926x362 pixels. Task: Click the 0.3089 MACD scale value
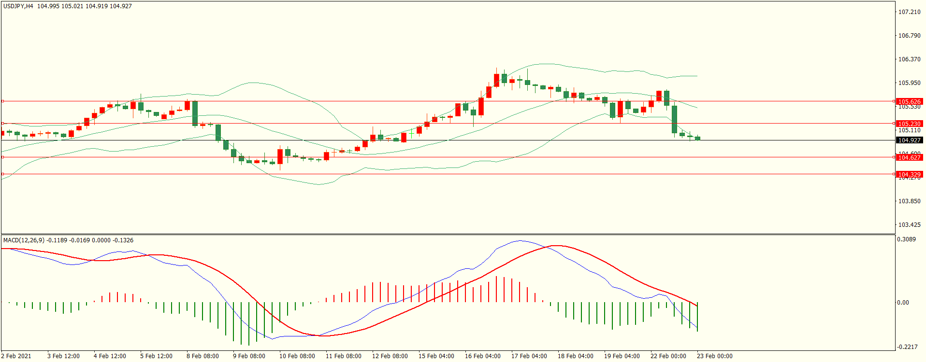[x=906, y=239]
